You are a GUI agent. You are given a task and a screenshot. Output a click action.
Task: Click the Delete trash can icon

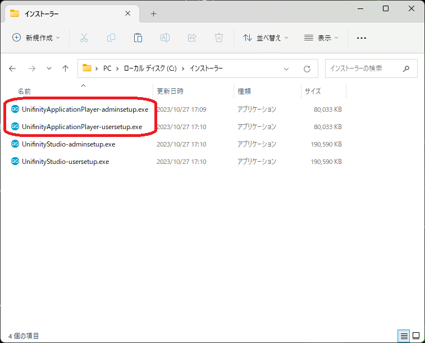(x=219, y=38)
